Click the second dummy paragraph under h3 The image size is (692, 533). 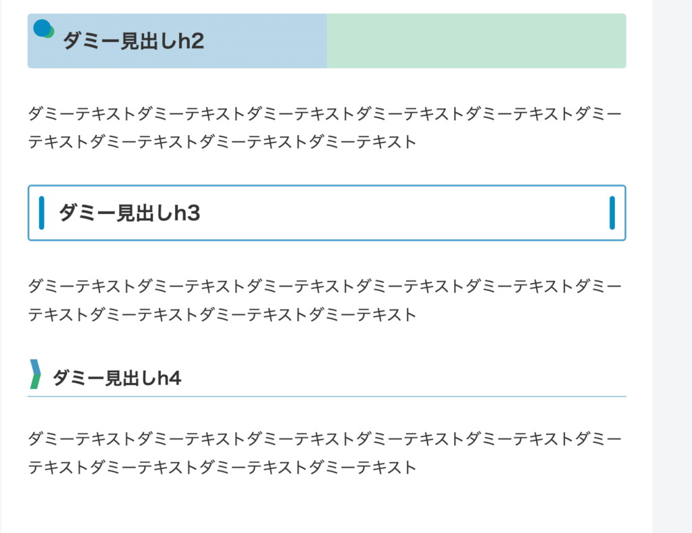point(325,301)
